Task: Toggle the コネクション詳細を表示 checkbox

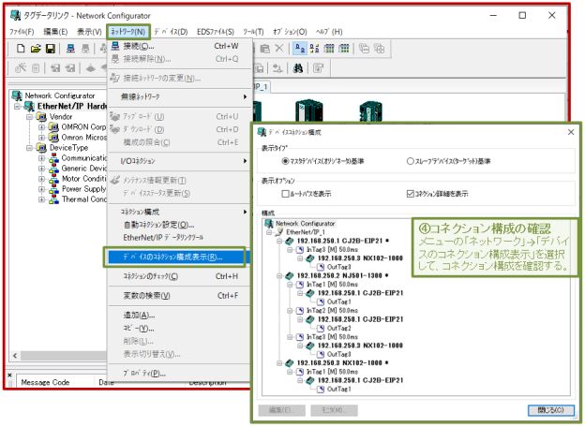Action: tap(410, 194)
